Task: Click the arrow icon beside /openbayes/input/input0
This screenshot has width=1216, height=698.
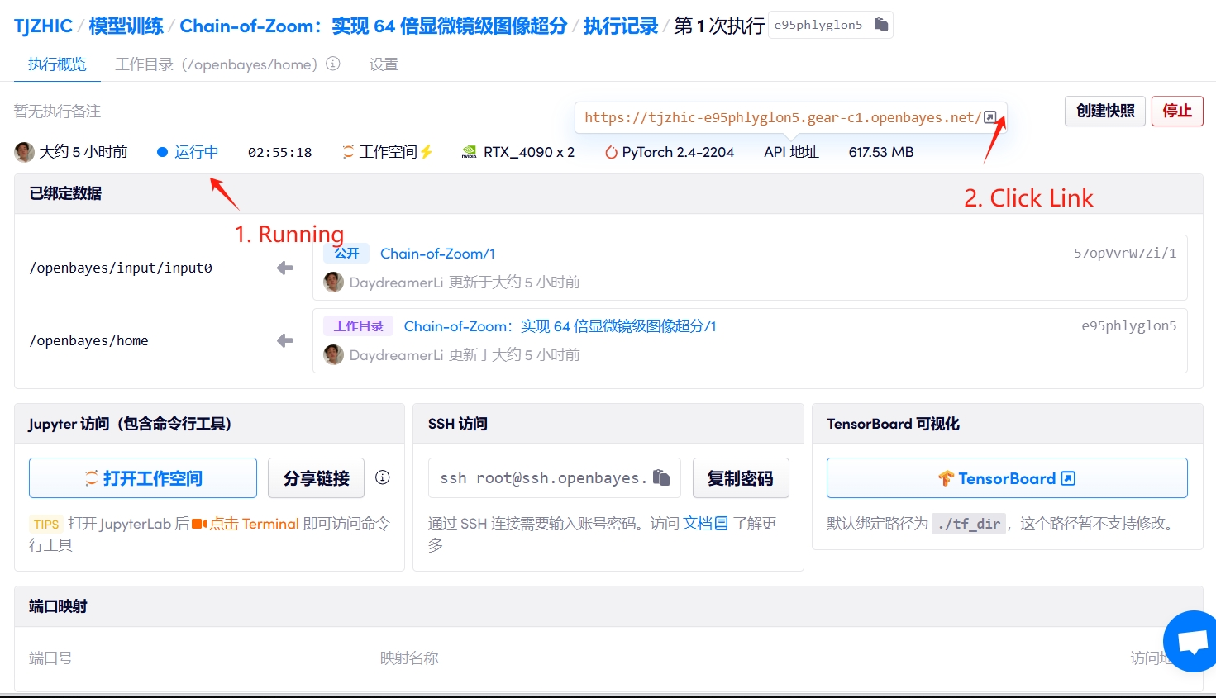Action: [285, 268]
